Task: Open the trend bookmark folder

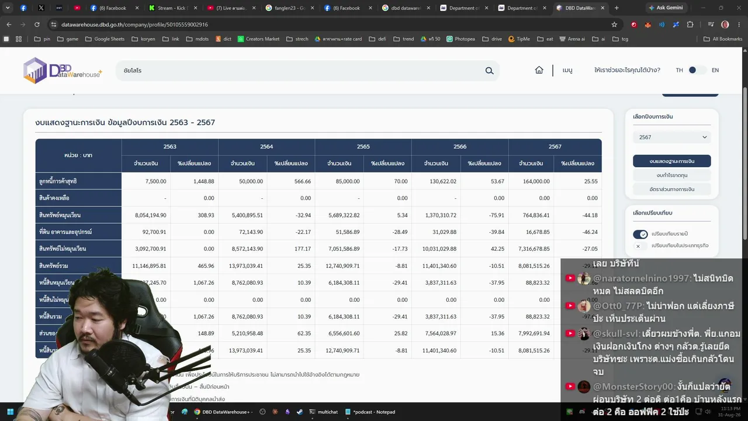Action: (x=403, y=39)
